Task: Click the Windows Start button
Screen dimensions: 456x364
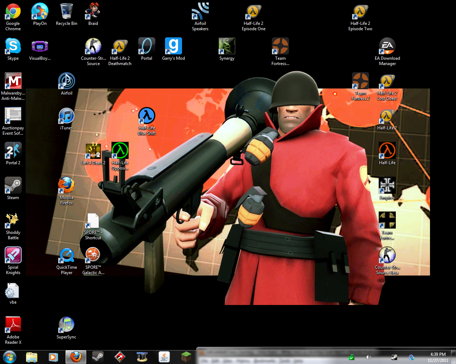Action: tap(10, 357)
